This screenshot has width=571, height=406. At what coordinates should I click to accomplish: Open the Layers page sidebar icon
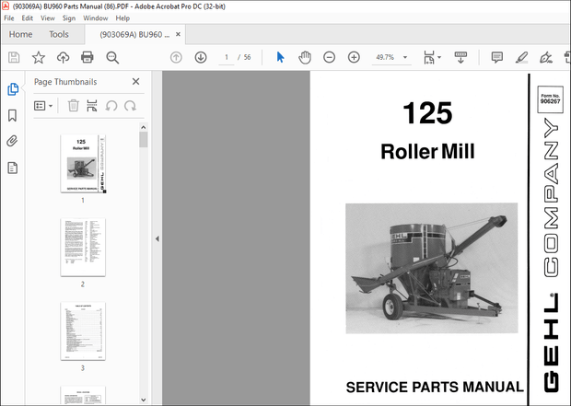tap(12, 168)
